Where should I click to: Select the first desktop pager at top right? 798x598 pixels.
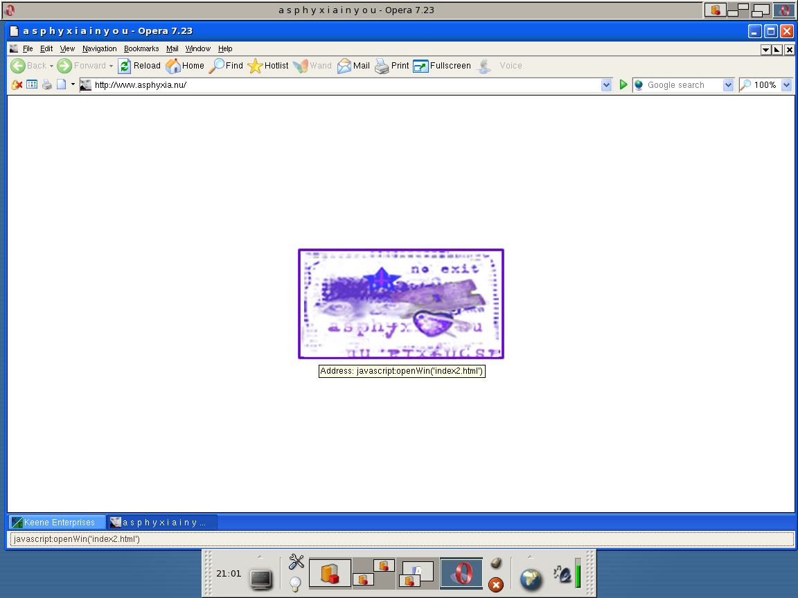[x=715, y=10]
